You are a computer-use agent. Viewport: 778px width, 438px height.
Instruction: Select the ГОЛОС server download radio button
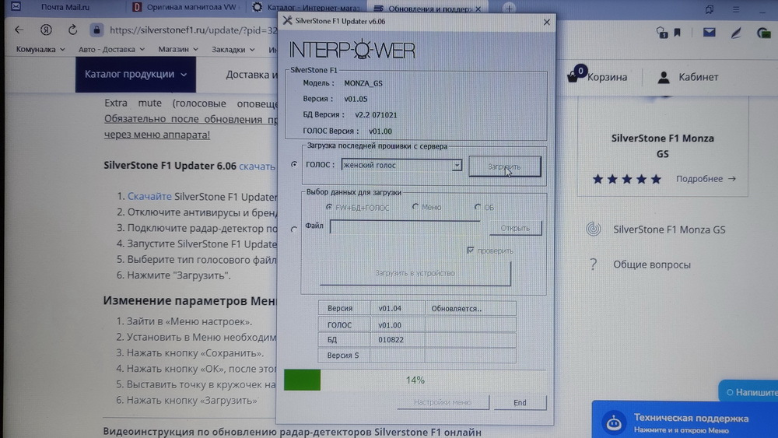294,164
